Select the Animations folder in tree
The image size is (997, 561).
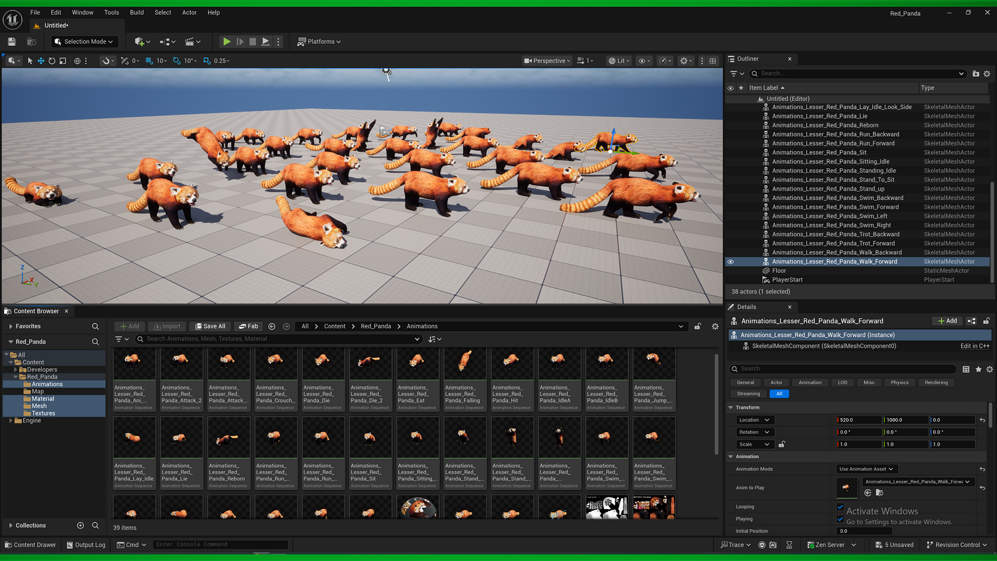click(47, 384)
